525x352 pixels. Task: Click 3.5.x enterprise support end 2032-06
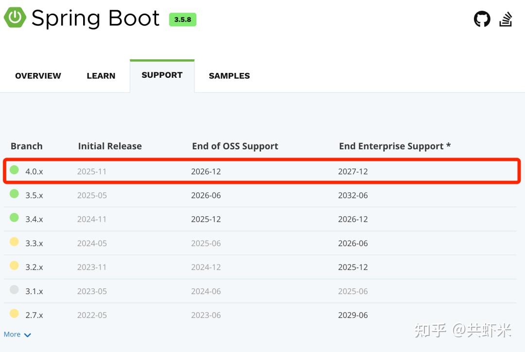coord(353,195)
